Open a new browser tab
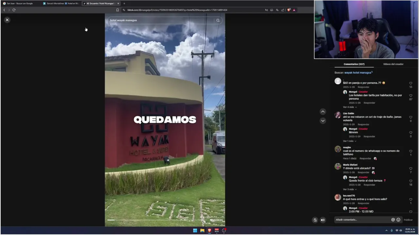This screenshot has height=235, width=419. click(x=124, y=3)
